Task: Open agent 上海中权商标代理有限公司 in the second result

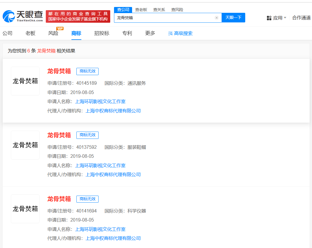Action: point(113,175)
